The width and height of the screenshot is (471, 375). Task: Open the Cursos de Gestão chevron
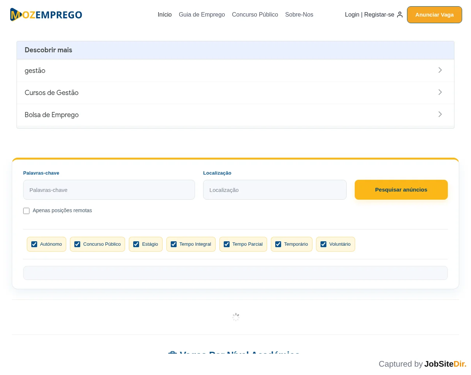(x=440, y=92)
